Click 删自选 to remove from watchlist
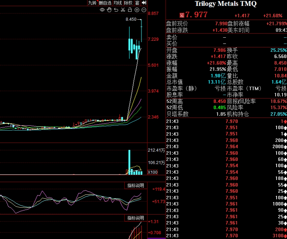The height and width of the screenshot is (239, 287). (x=105, y=3)
